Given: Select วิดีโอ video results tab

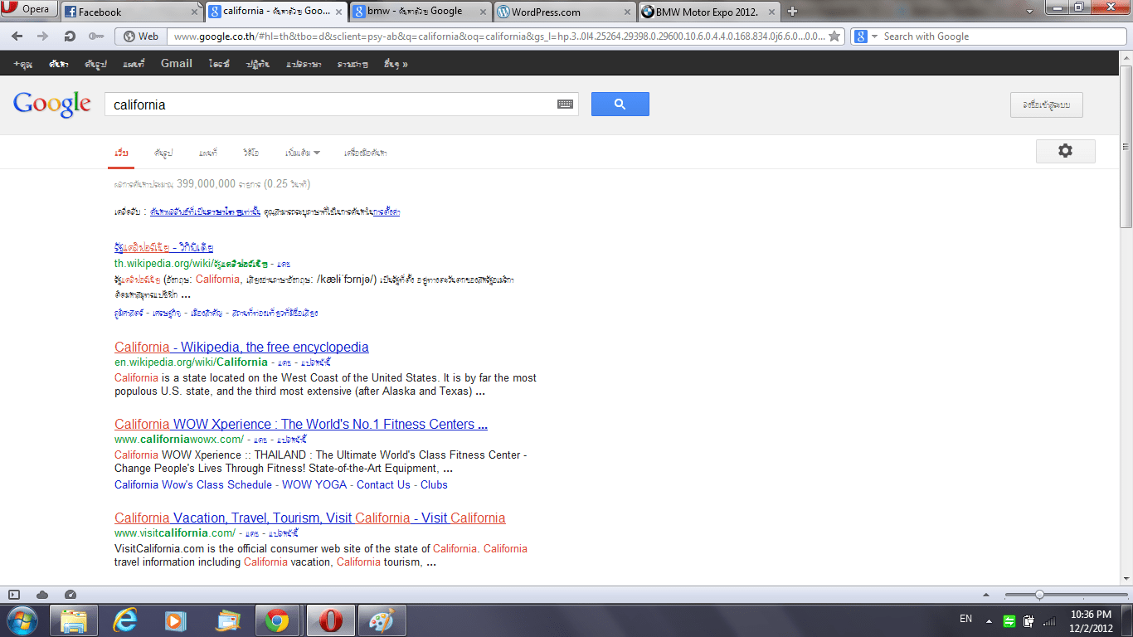Looking at the screenshot, I should (250, 153).
